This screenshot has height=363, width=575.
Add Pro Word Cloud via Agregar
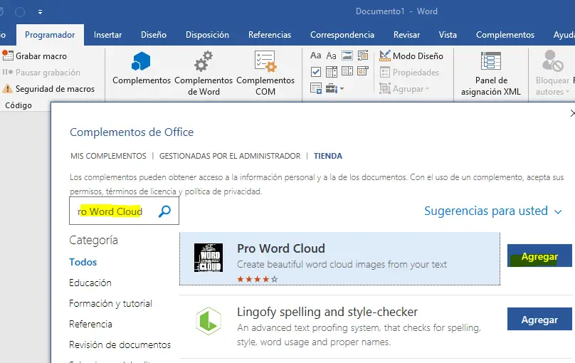coord(539,256)
